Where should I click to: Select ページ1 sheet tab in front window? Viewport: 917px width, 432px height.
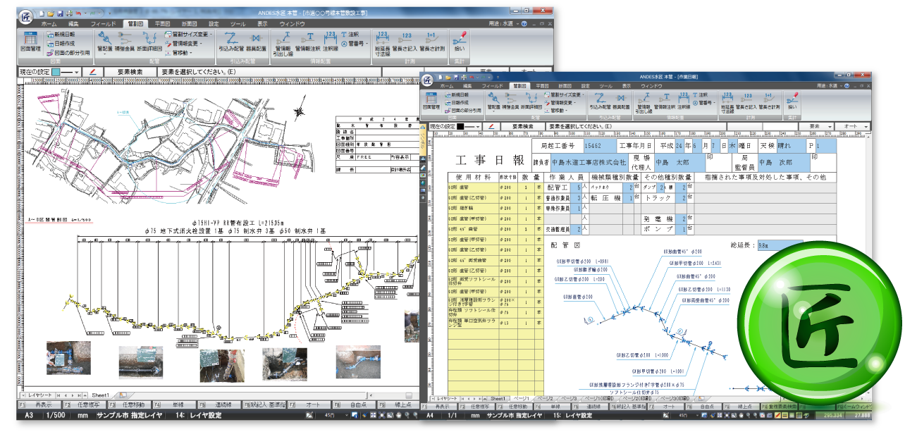pyautogui.click(x=522, y=398)
